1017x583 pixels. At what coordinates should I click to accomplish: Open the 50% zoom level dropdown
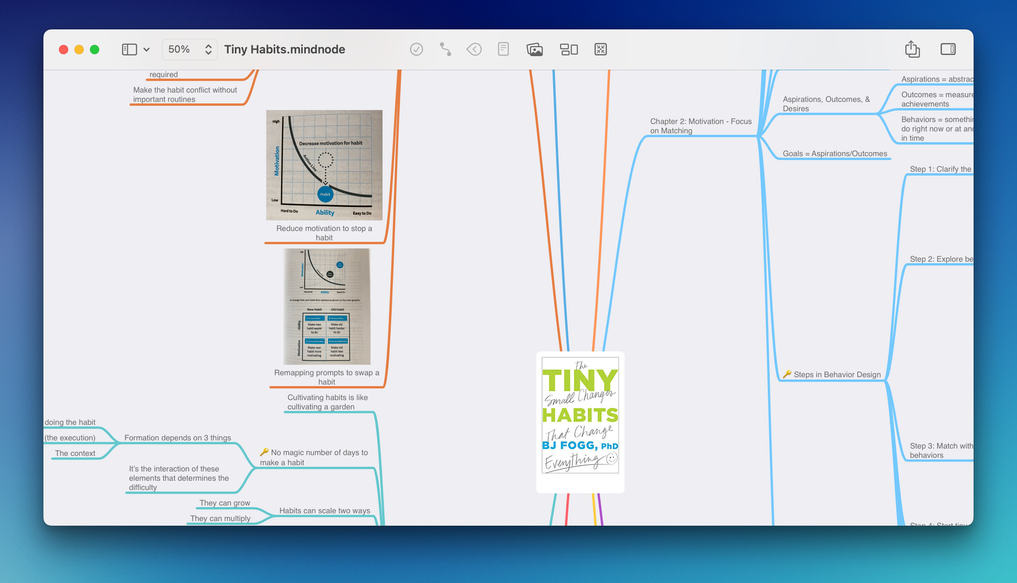180,49
